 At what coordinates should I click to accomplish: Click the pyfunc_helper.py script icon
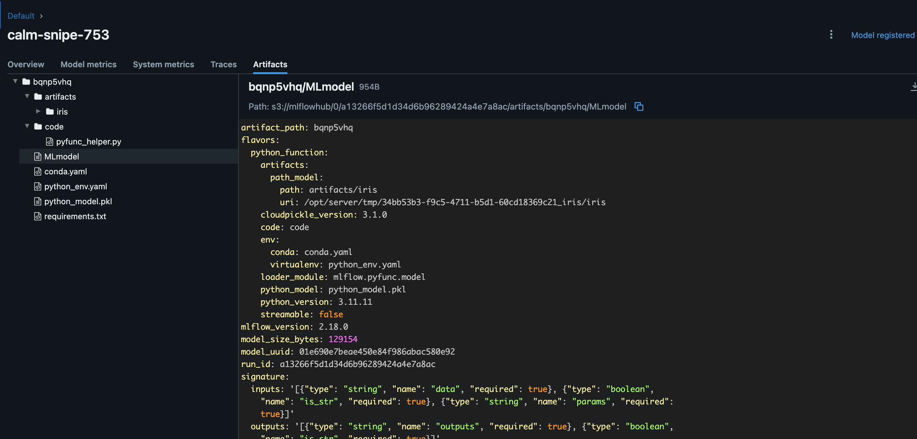point(50,141)
